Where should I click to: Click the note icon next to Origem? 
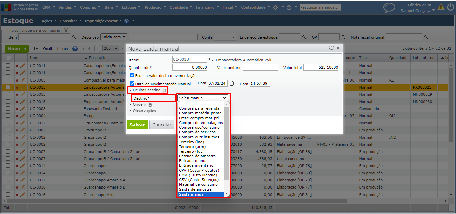150,105
